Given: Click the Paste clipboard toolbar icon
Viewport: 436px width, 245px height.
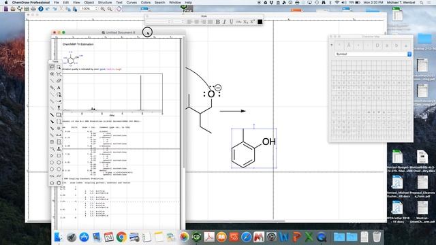Looking at the screenshot, I should point(75,9).
